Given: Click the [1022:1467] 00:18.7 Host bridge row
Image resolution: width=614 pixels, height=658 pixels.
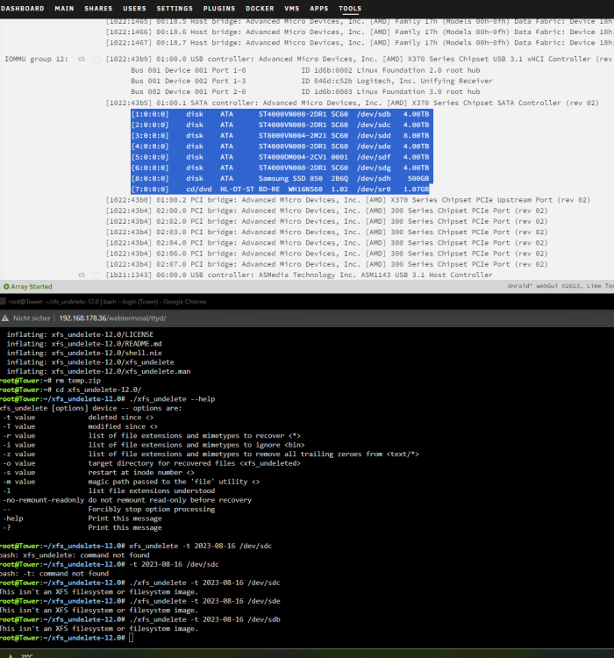Looking at the screenshot, I should click(x=360, y=43).
